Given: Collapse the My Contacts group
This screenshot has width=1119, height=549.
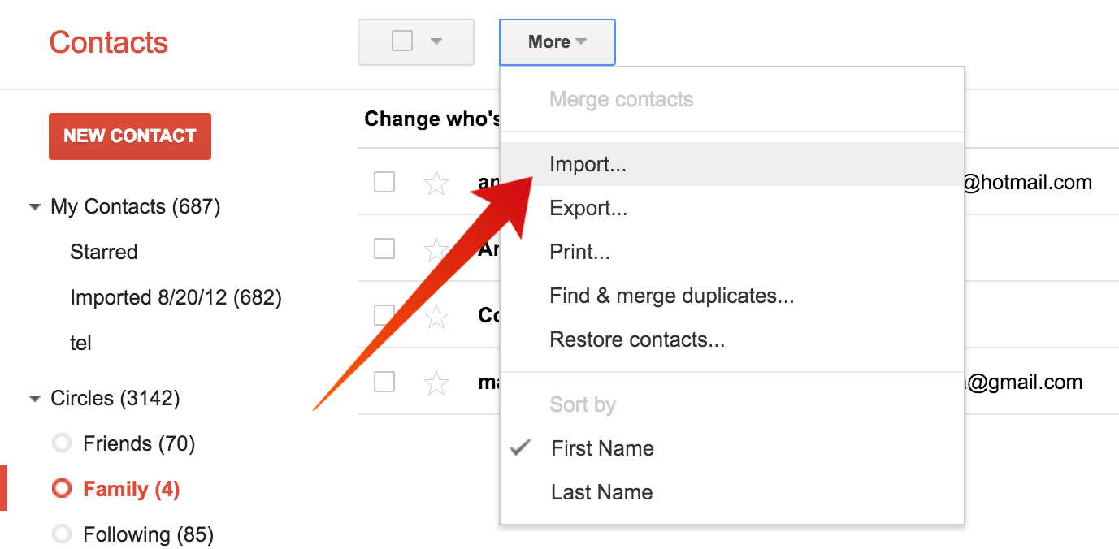Looking at the screenshot, I should [34, 207].
